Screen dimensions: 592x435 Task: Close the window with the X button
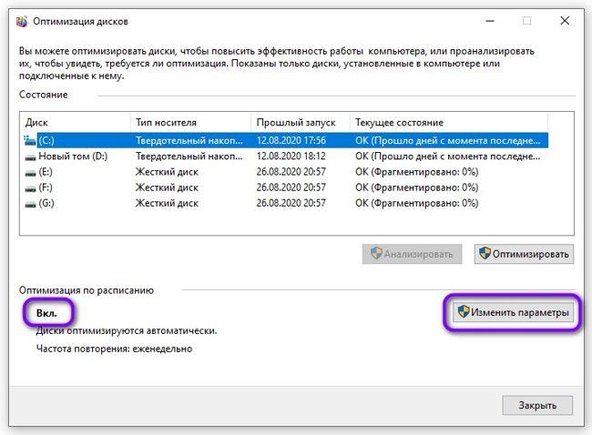(x=565, y=21)
